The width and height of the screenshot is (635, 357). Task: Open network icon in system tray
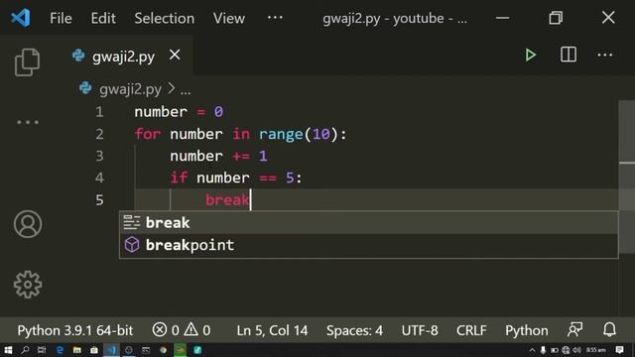pos(566,350)
